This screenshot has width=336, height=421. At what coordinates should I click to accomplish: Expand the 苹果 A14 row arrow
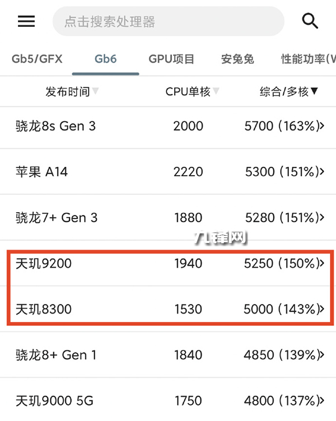(x=321, y=171)
